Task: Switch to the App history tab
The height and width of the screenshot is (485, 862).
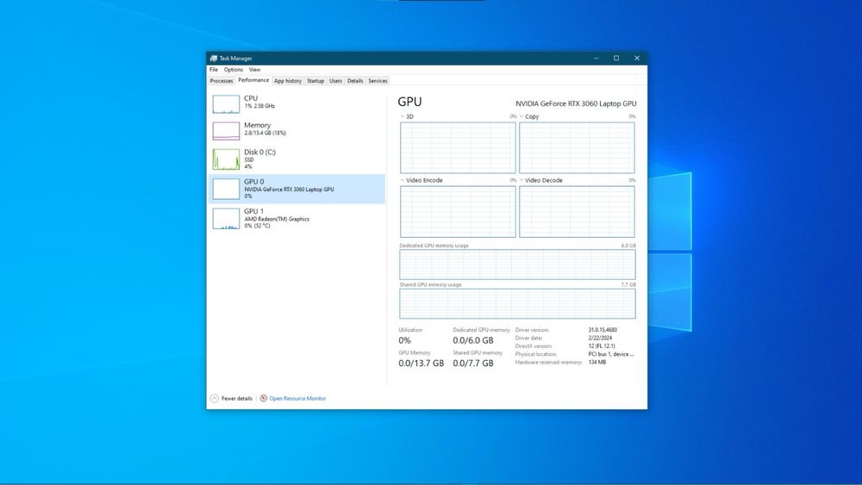Action: pos(288,81)
